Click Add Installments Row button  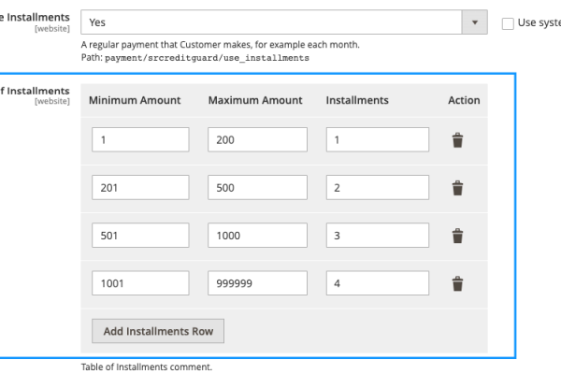click(x=158, y=332)
